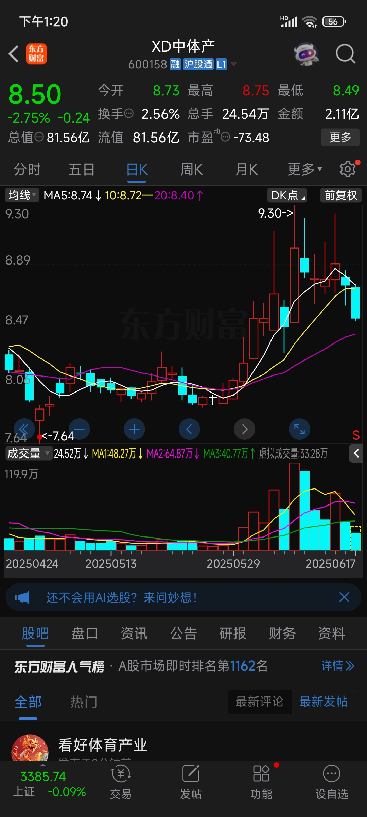Switch to the 资料 tab
The height and width of the screenshot is (817, 367).
tap(332, 634)
